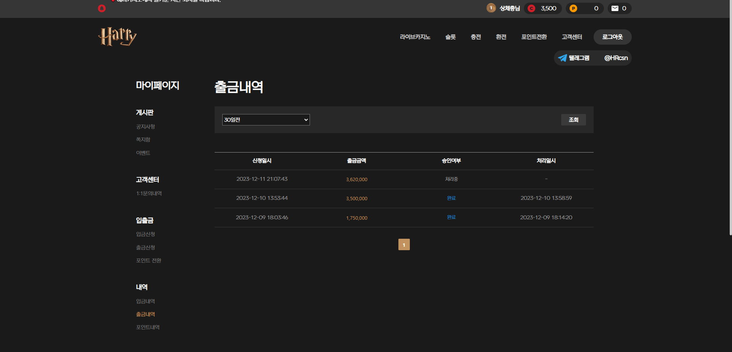Viewport: 732px width, 352px height.
Task: Click the Telegram paper plane icon
Action: coord(562,58)
